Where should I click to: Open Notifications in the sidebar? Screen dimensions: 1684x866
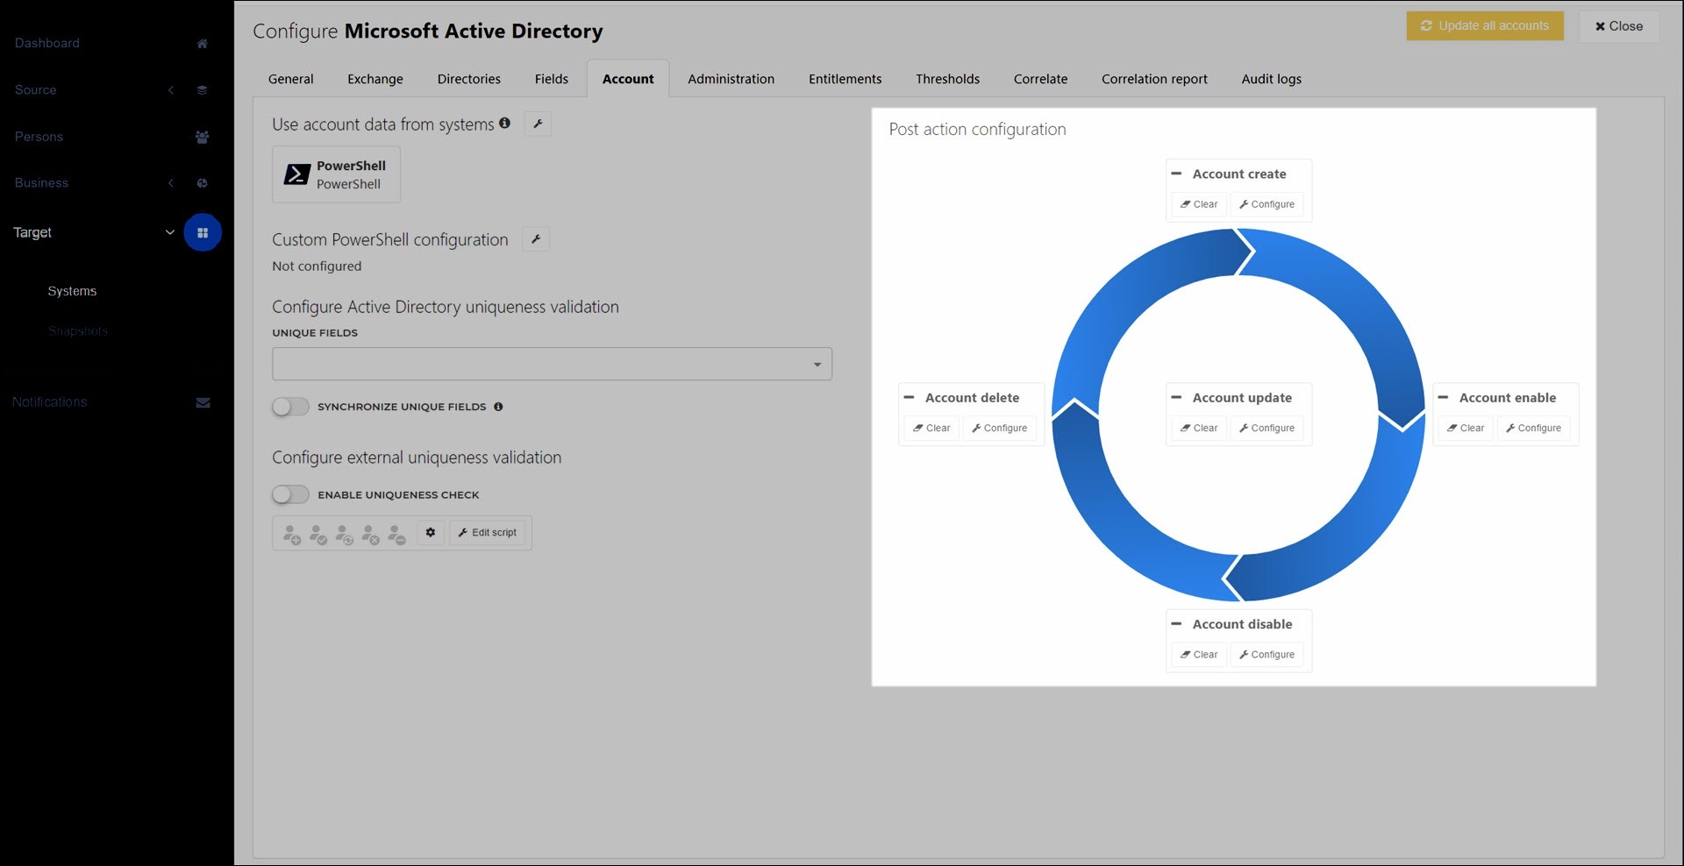point(50,402)
